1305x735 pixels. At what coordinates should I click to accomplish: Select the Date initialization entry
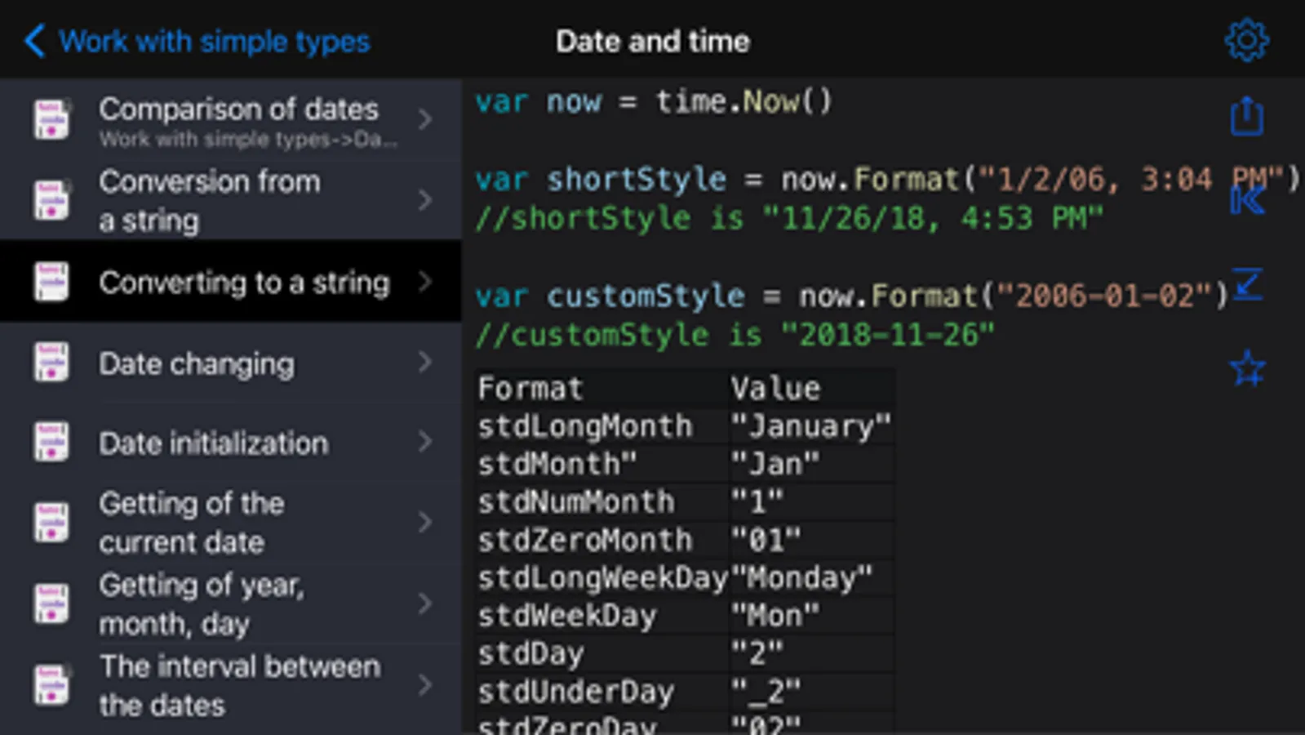coord(213,443)
